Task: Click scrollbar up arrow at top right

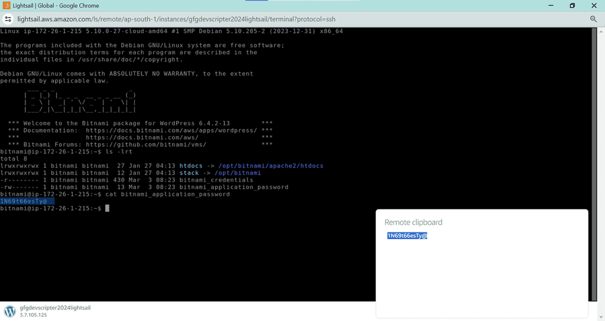Action: point(601,31)
